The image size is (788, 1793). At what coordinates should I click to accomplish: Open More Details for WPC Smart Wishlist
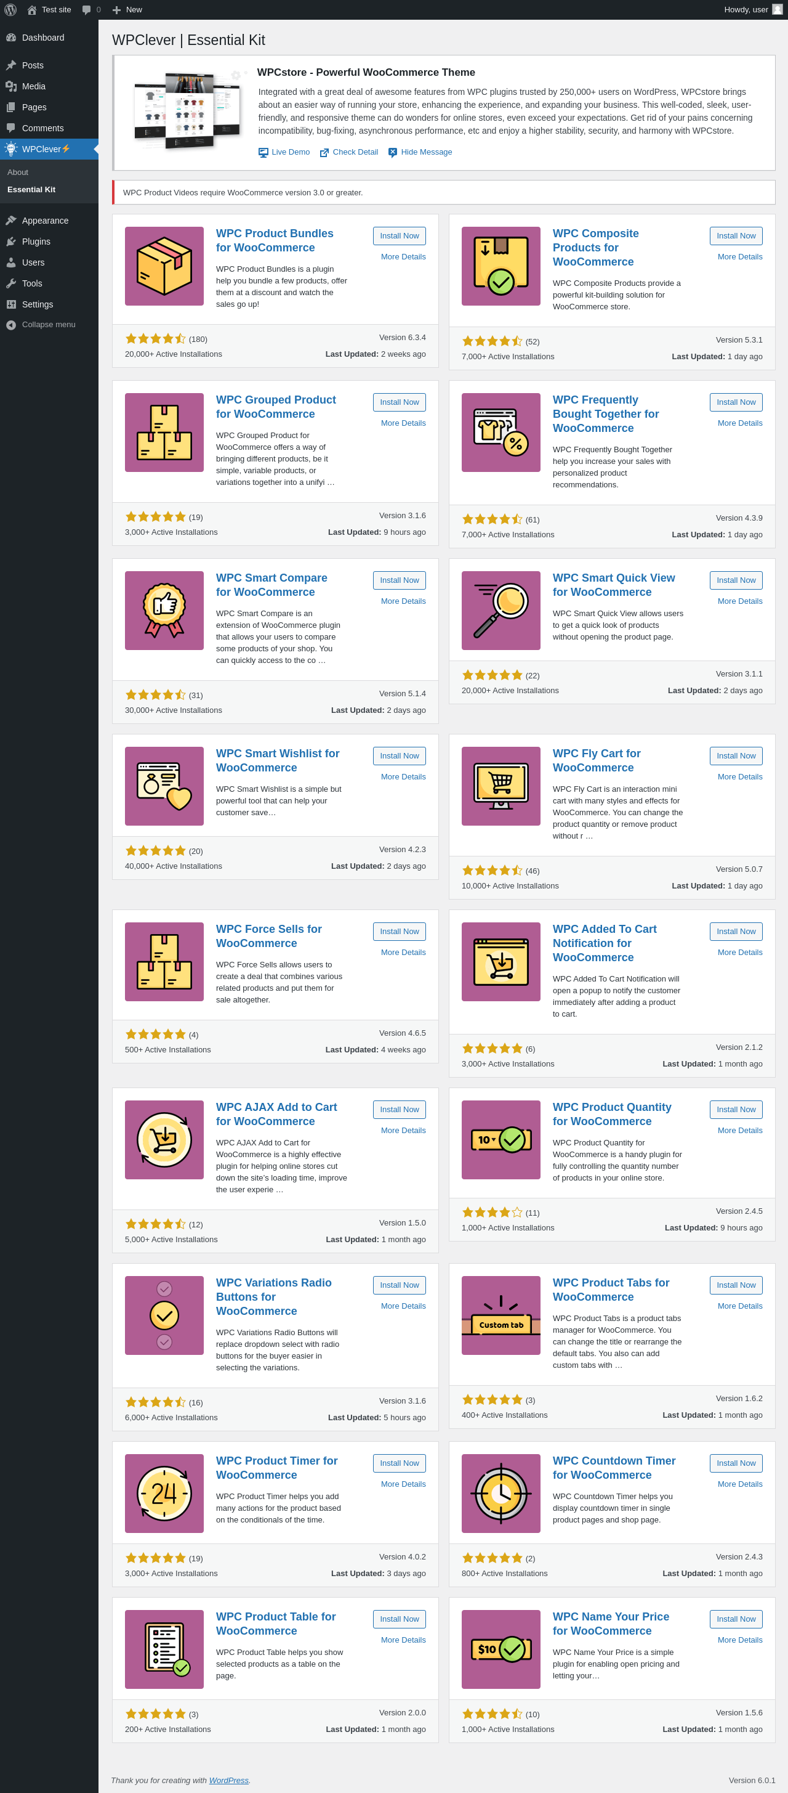(x=403, y=777)
